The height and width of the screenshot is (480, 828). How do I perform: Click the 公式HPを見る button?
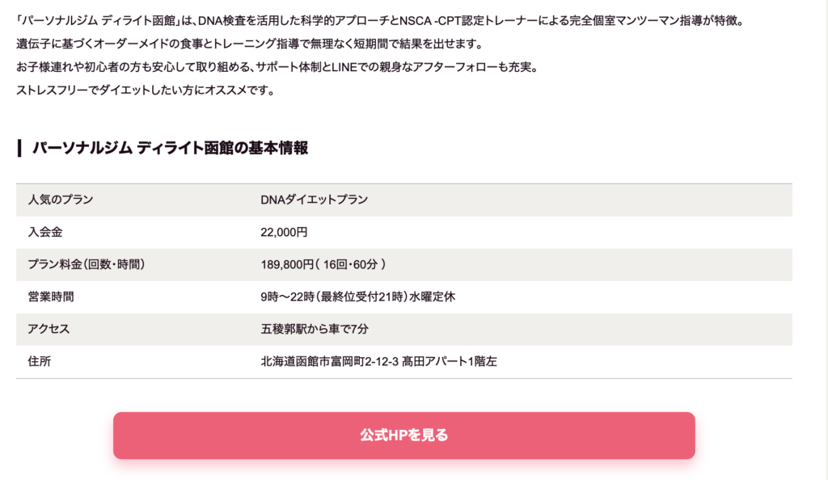pyautogui.click(x=404, y=436)
